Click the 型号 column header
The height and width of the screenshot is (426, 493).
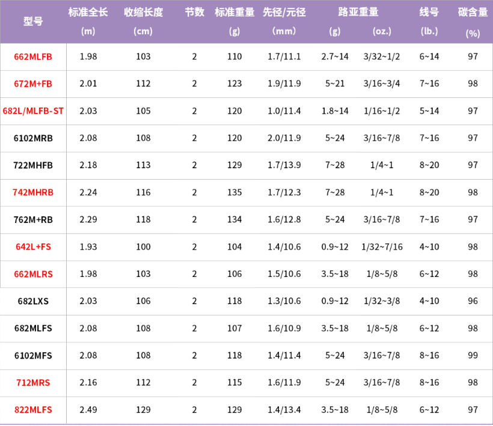click(x=33, y=22)
